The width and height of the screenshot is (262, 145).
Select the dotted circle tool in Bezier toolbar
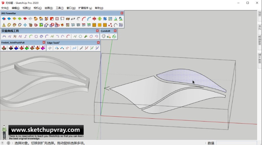pyautogui.click(x=80, y=36)
